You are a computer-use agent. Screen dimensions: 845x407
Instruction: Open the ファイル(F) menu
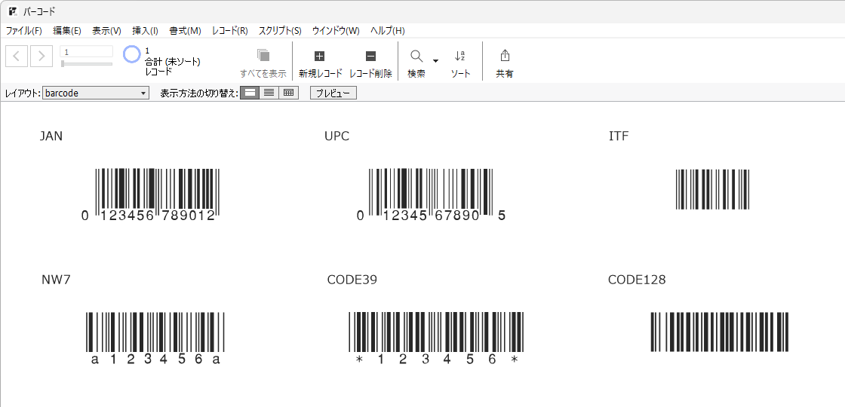click(23, 31)
